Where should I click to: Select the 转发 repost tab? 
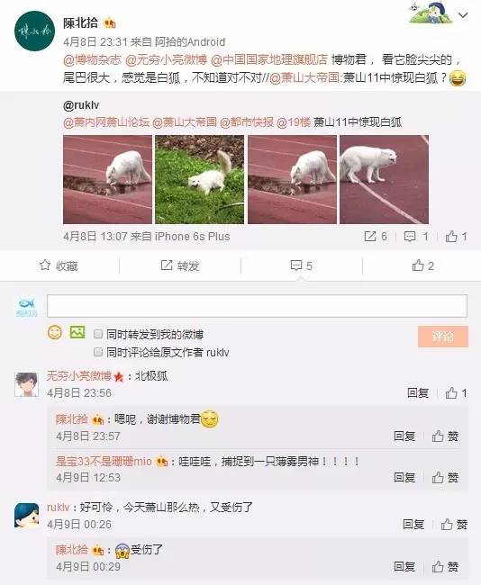coord(180,265)
